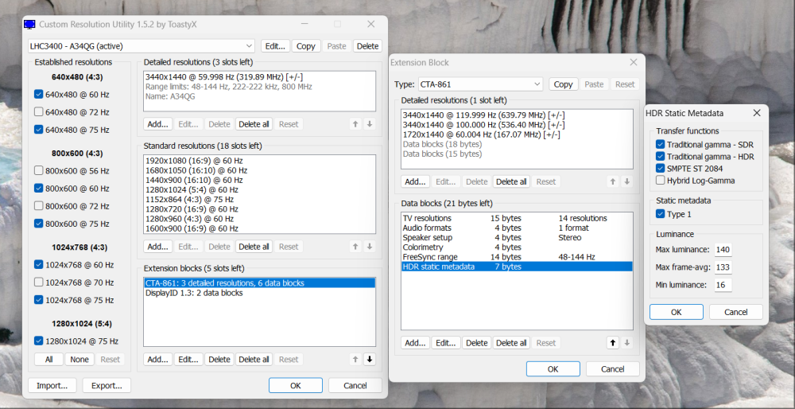Select 3440x1440 @ 119.999 Hz row

pos(517,115)
